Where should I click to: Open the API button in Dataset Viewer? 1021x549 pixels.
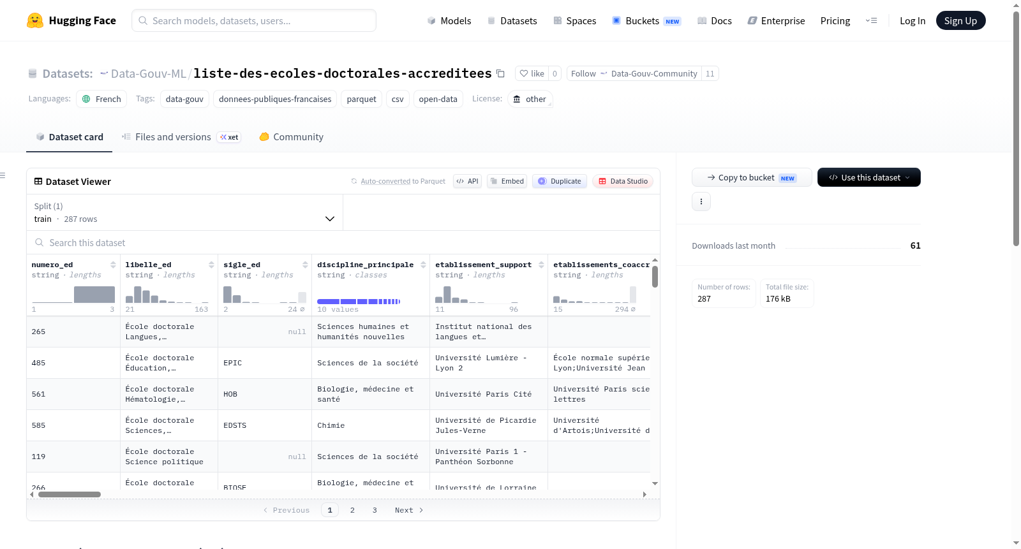coord(467,181)
